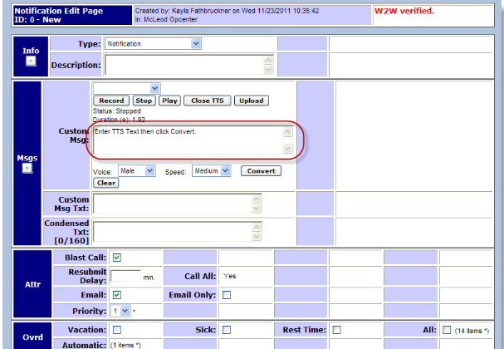Check the Vacation override checkbox
The width and height of the screenshot is (504, 349).
(x=117, y=330)
